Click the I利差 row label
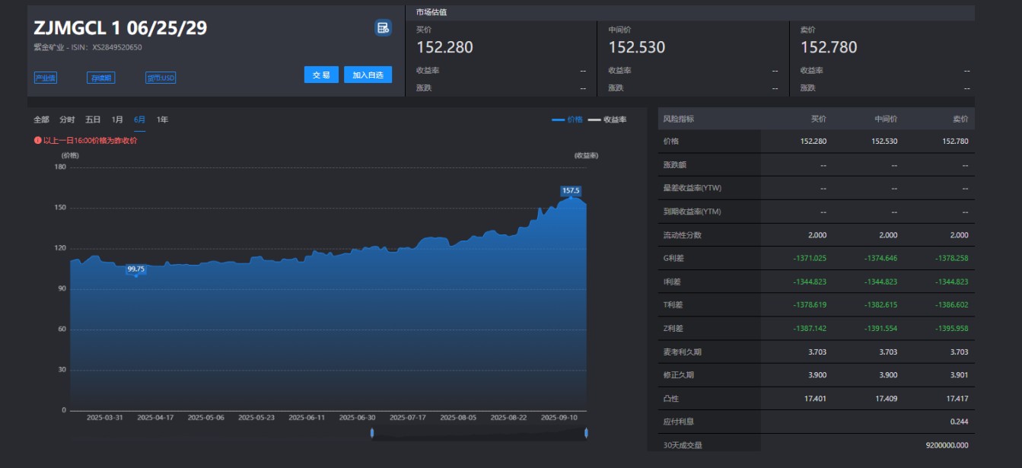Image resolution: width=1022 pixels, height=468 pixels. pos(673,282)
